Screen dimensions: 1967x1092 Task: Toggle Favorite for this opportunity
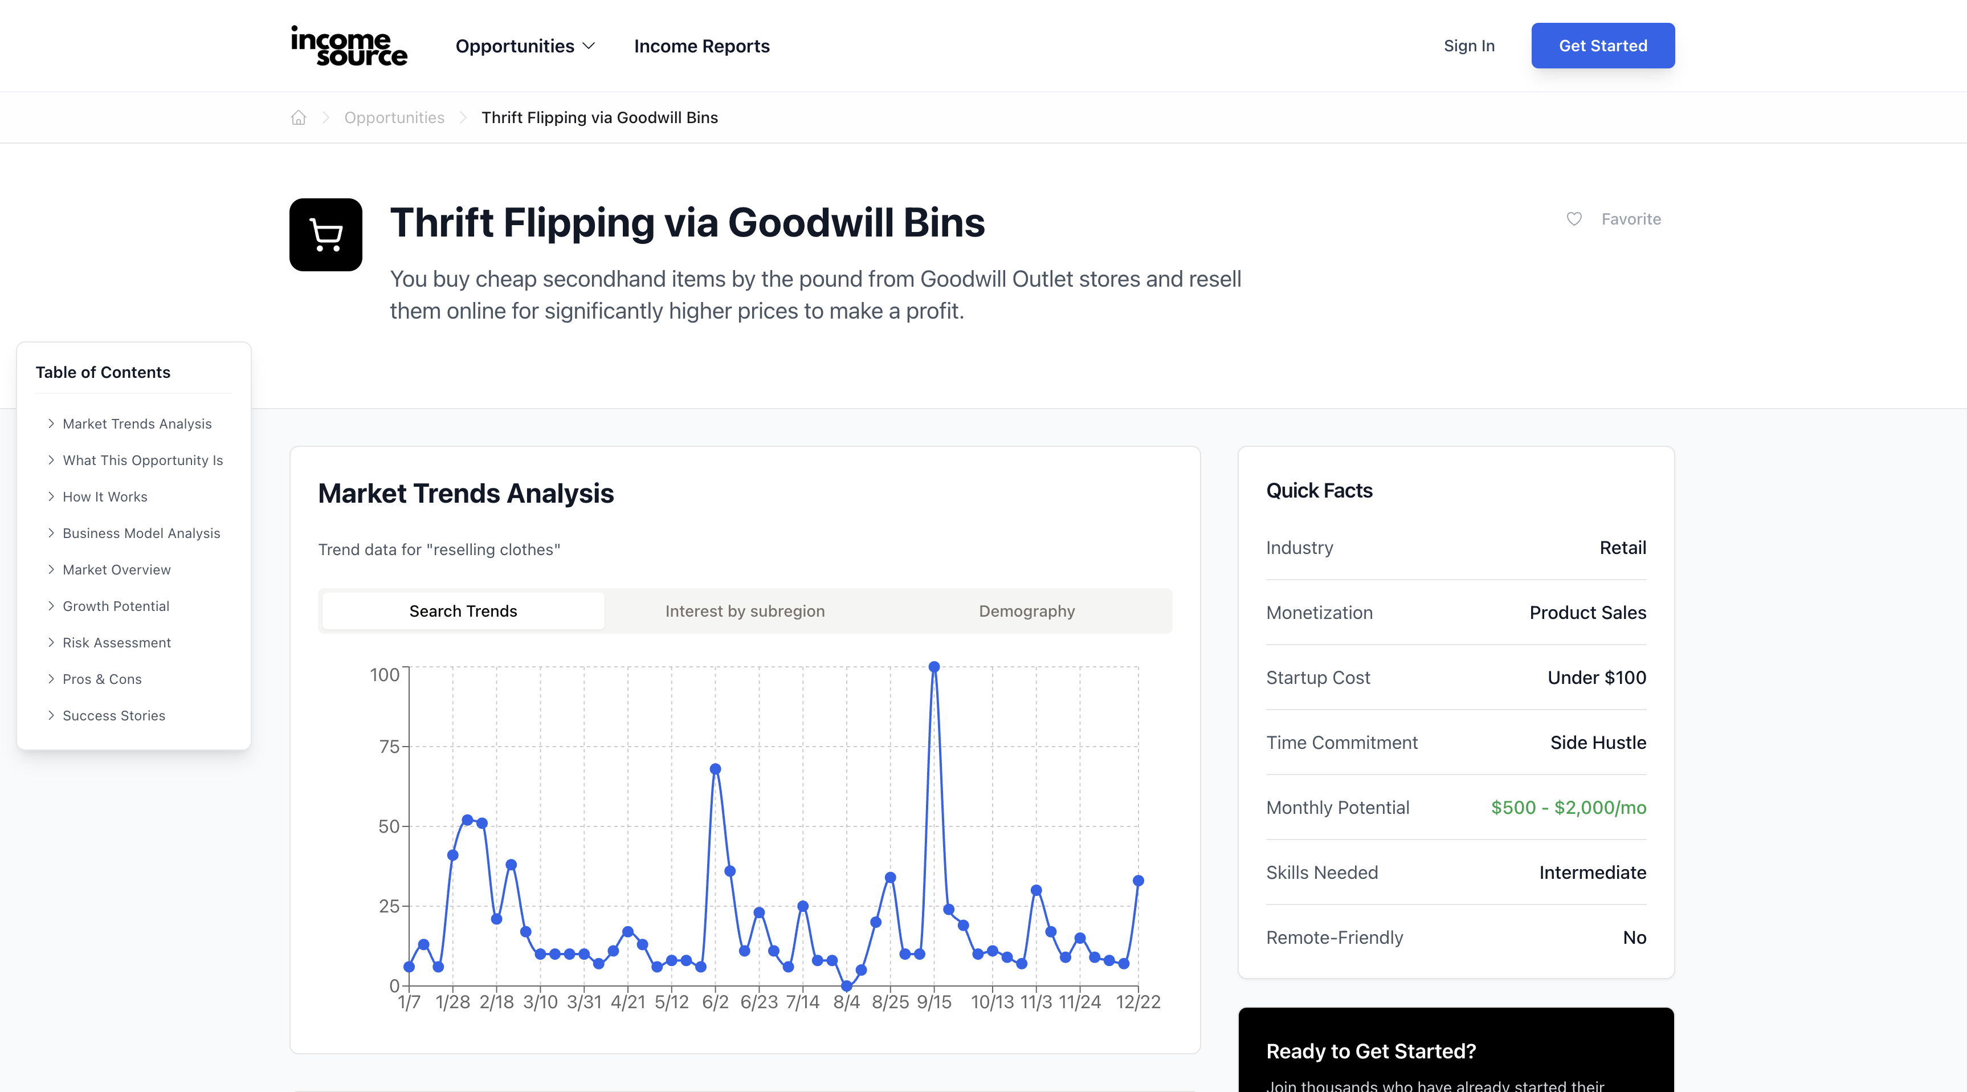(1630, 219)
